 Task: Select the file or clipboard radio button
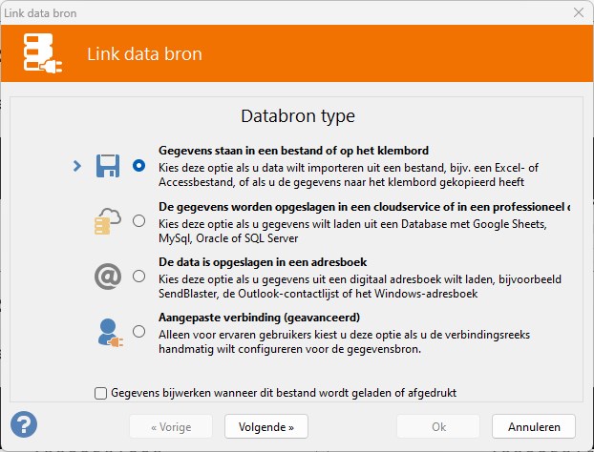(139, 166)
